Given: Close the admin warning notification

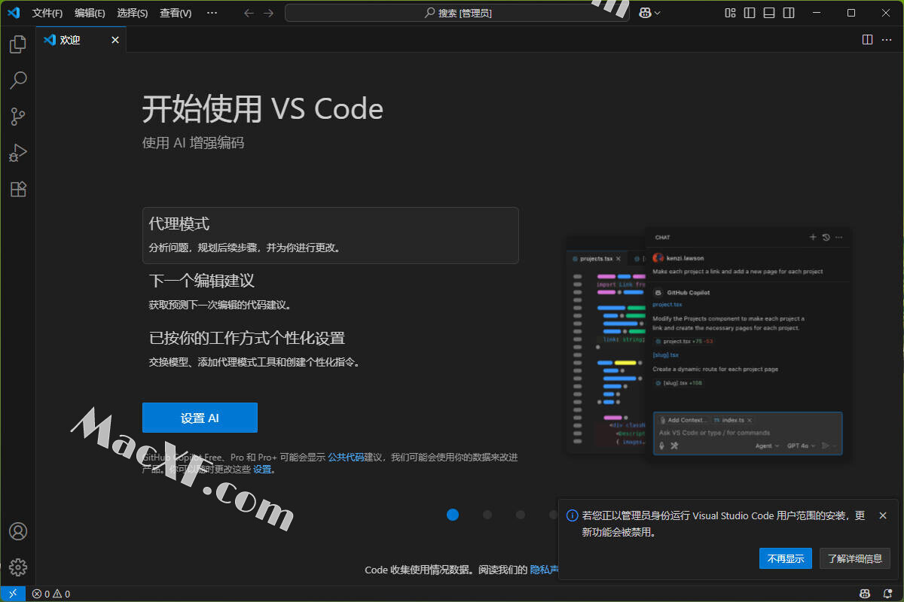Looking at the screenshot, I should (x=883, y=515).
